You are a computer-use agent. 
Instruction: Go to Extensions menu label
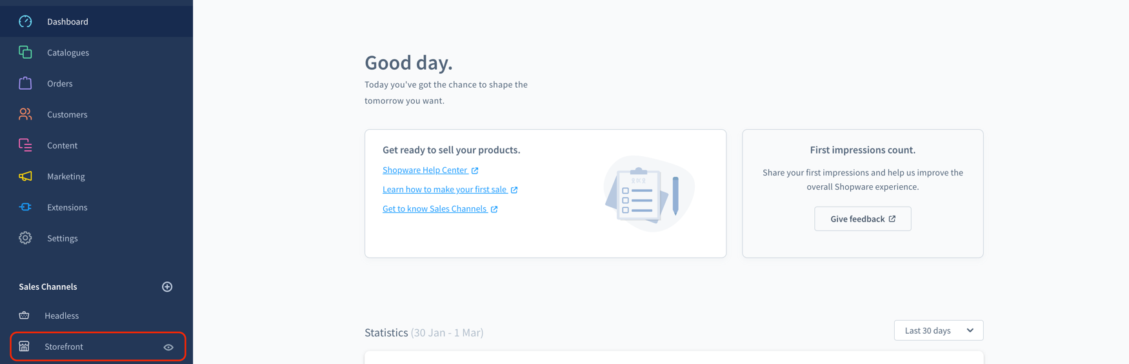(67, 207)
